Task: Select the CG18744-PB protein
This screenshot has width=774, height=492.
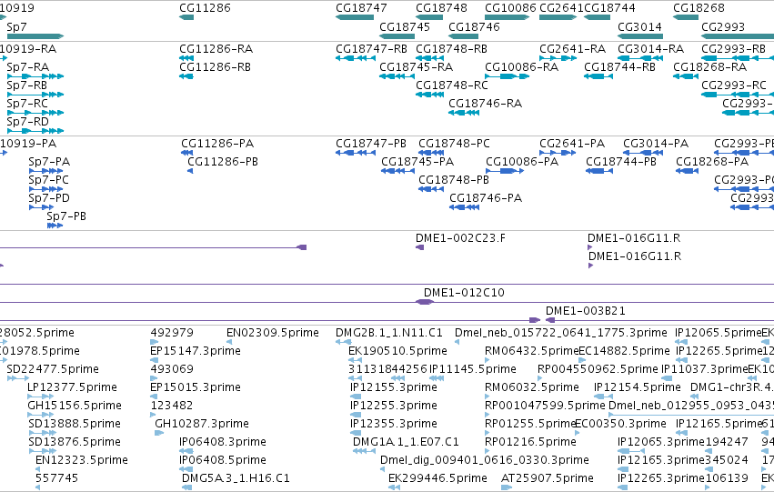Action: pyautogui.click(x=621, y=162)
